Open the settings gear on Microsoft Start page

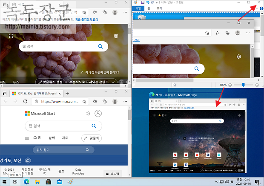coord(88,114)
